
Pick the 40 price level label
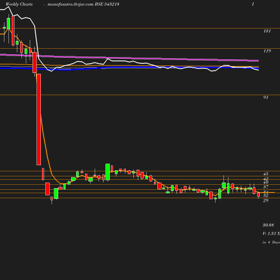click(x=265, y=182)
